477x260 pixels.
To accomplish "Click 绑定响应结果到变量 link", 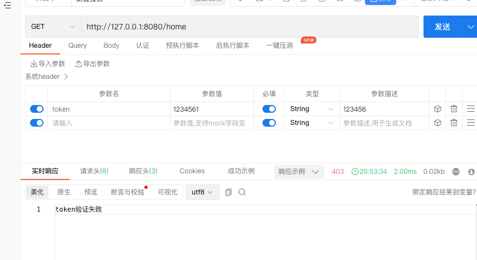I will tap(444, 192).
